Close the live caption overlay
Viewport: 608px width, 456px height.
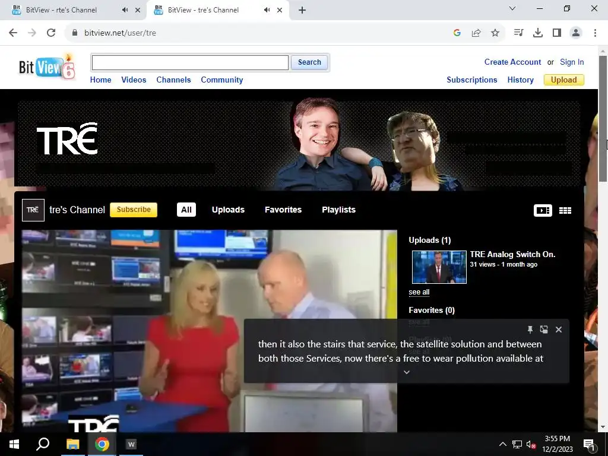(x=558, y=330)
